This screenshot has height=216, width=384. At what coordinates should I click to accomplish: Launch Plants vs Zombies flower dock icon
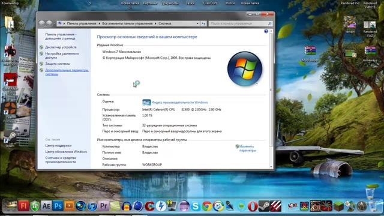pyautogui.click(x=350, y=206)
